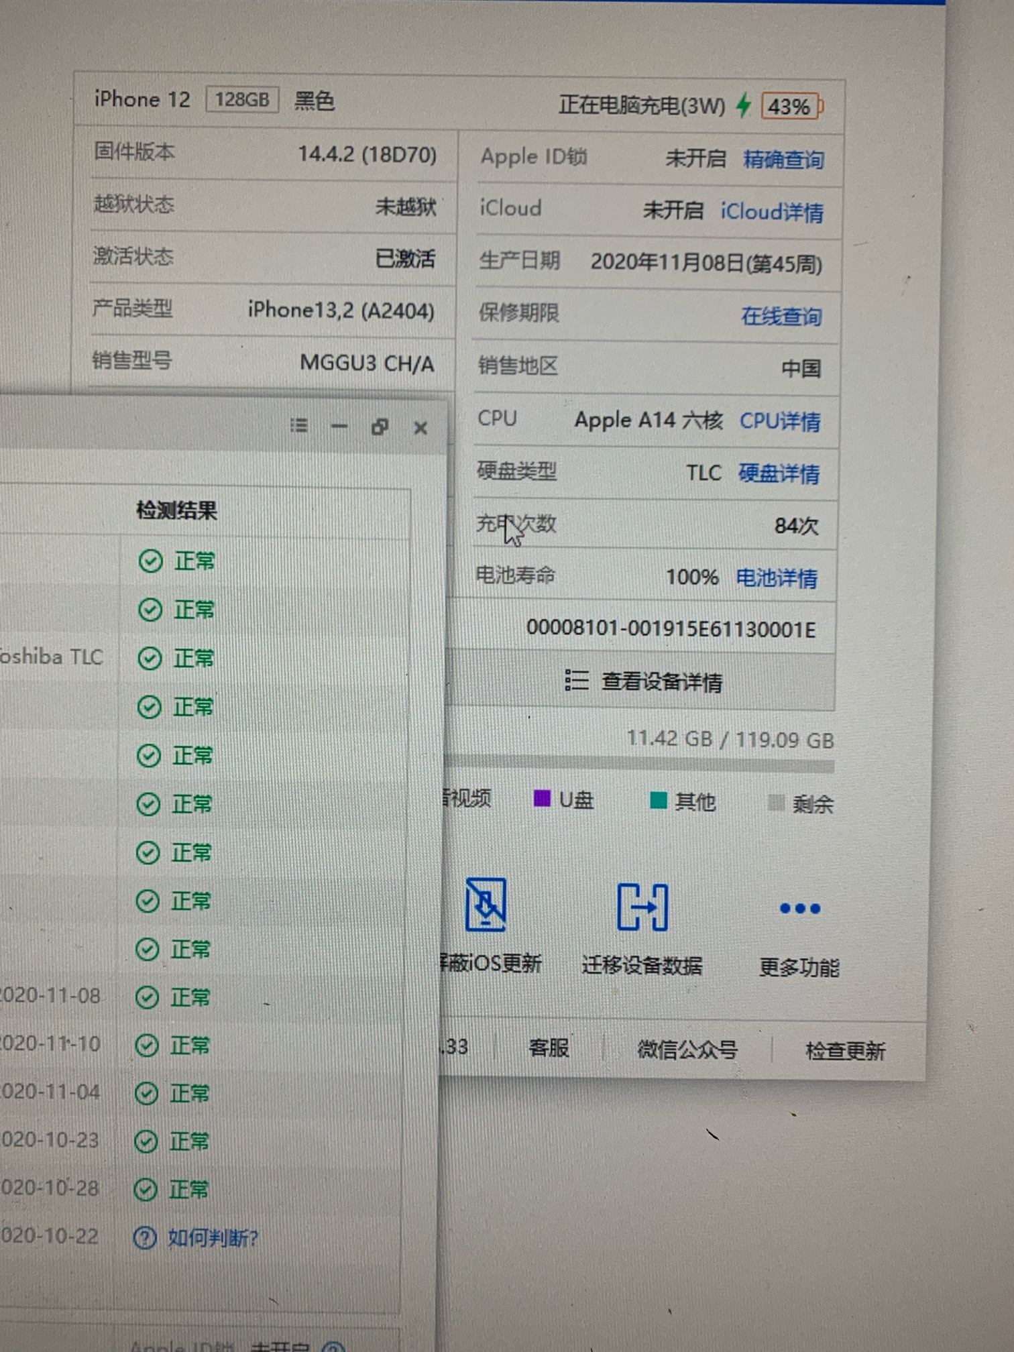Click the purple U盘 legend swatch
This screenshot has height=1352, width=1014.
tap(542, 798)
